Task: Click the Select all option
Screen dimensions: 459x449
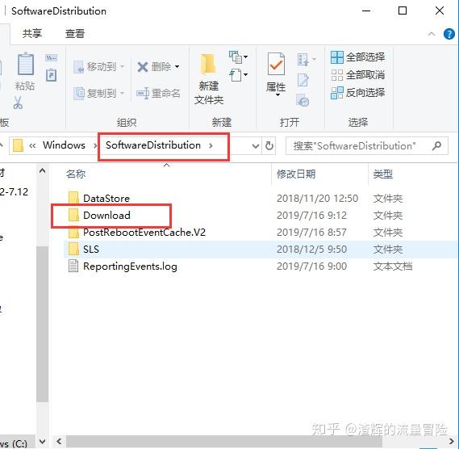Action: coord(357,57)
